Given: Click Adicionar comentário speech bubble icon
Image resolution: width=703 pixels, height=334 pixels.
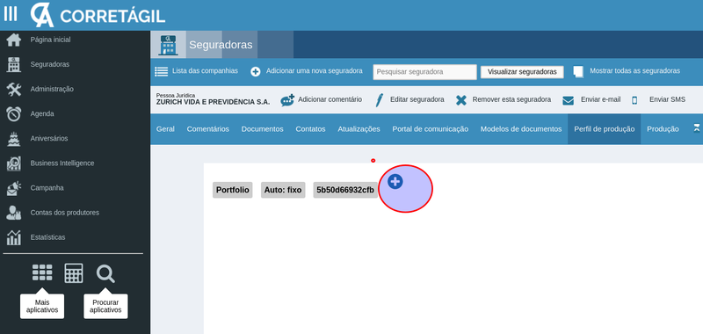Looking at the screenshot, I should click(287, 100).
